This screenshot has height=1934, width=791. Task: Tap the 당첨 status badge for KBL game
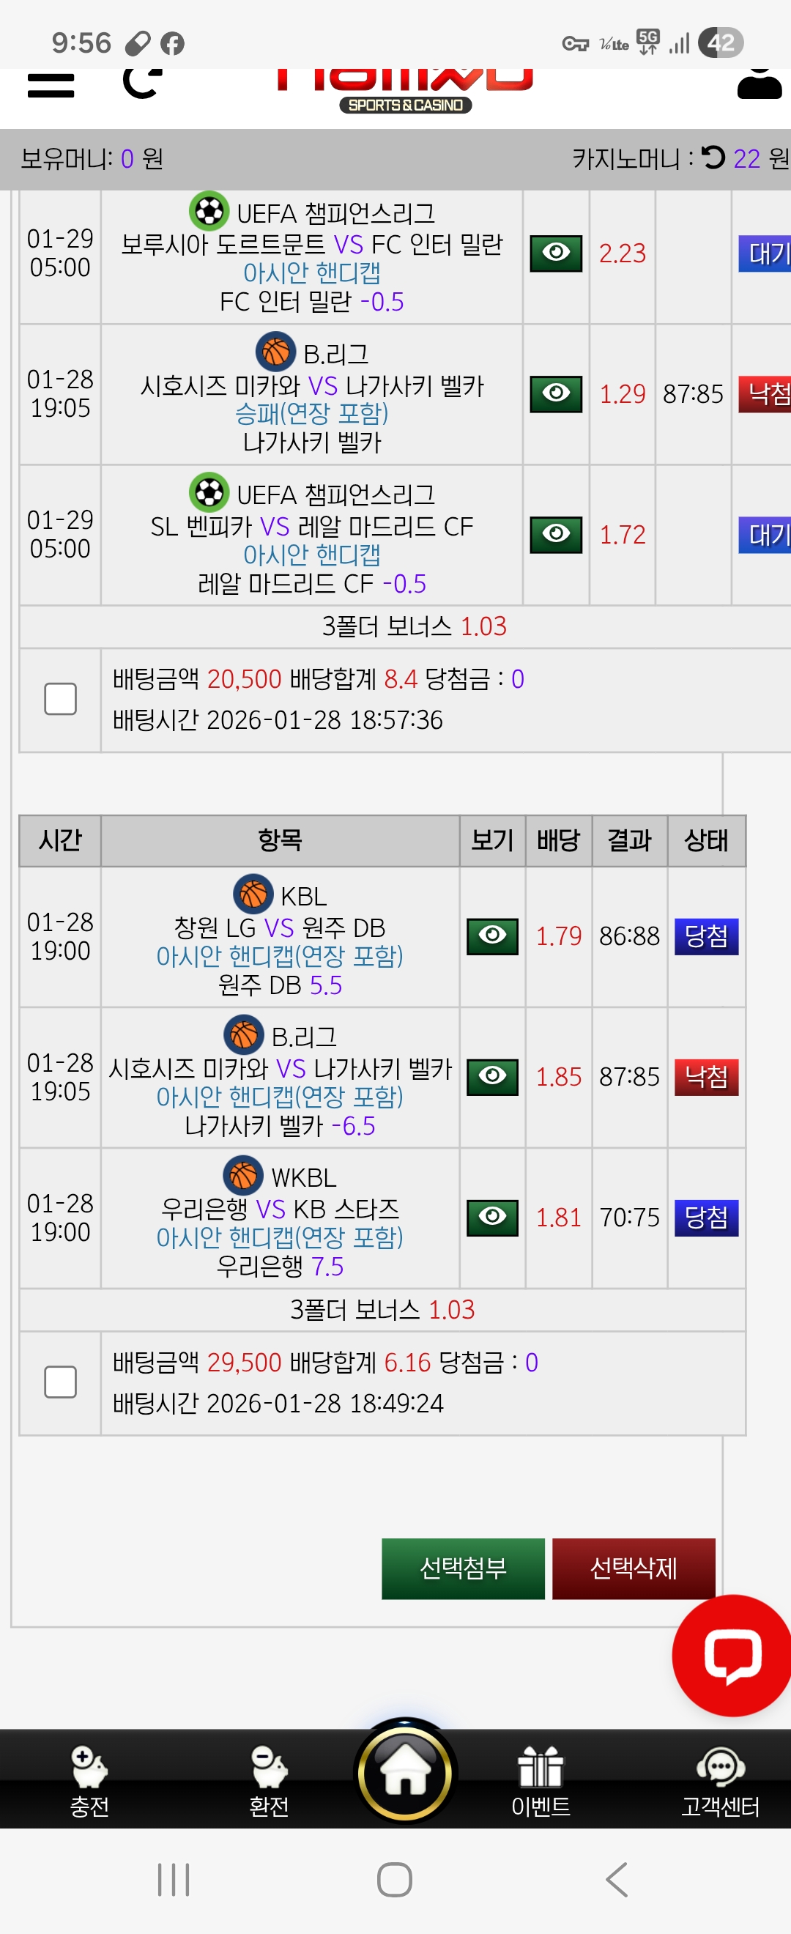[x=706, y=936]
